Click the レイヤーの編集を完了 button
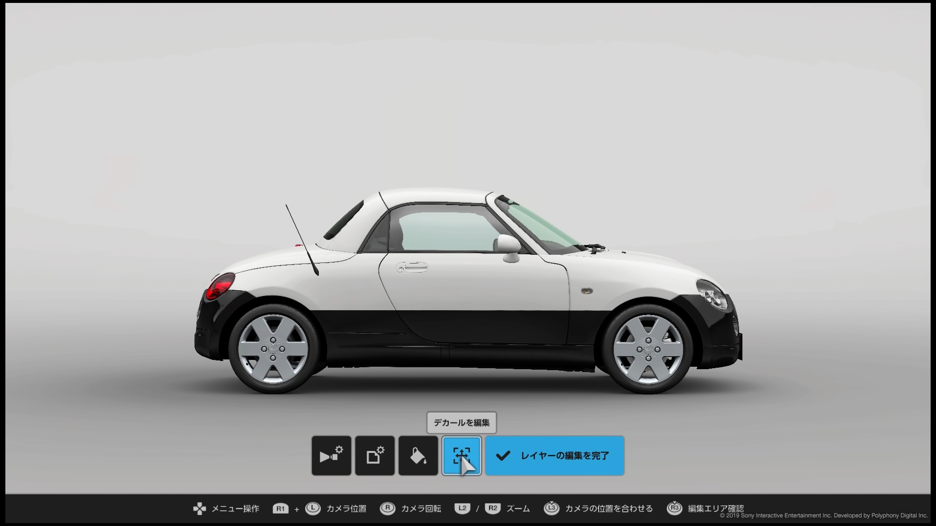 [555, 455]
